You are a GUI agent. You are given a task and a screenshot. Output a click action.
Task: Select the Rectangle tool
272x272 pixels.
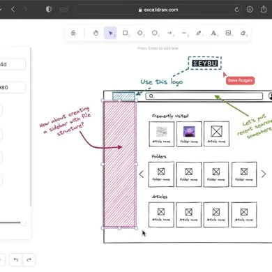click(126, 33)
